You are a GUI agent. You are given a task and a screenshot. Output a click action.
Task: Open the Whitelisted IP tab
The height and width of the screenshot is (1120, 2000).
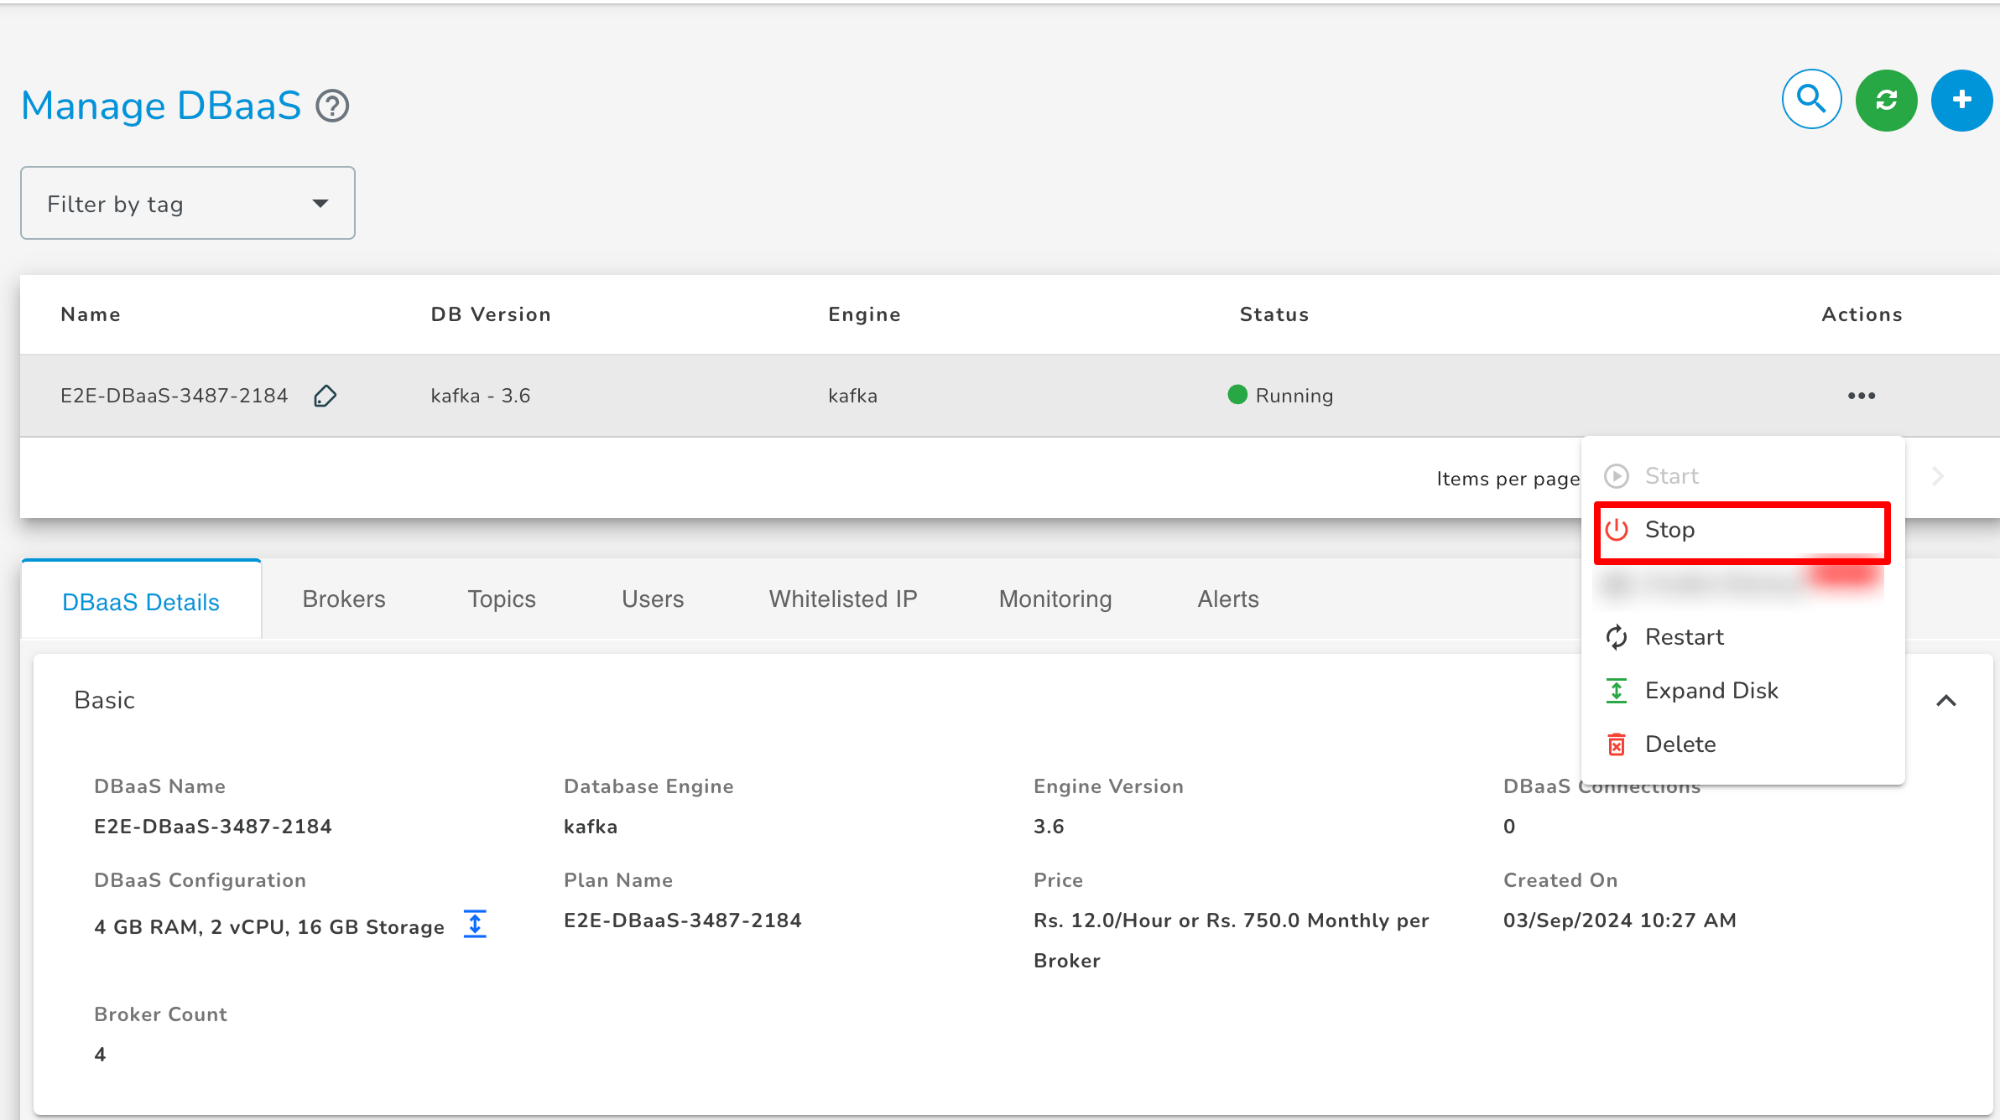(x=843, y=599)
